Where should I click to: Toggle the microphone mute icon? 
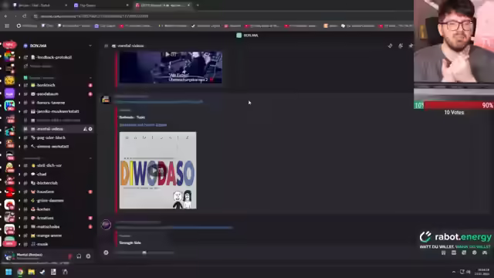(x=70, y=256)
